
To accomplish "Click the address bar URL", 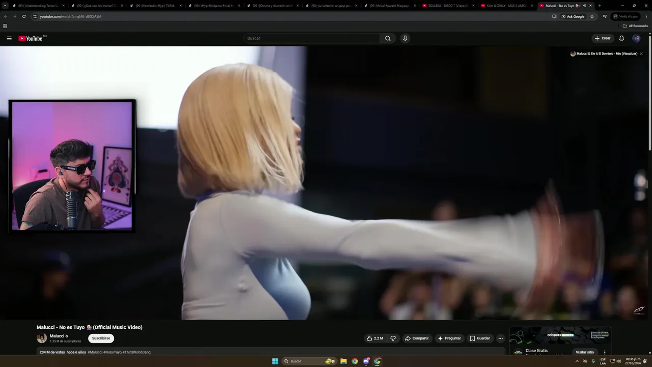I will point(71,16).
